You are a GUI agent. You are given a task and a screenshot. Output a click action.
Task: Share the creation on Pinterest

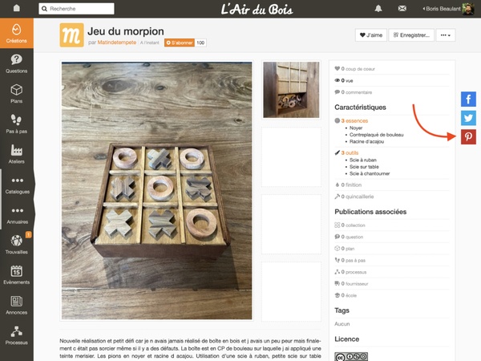pyautogui.click(x=469, y=136)
